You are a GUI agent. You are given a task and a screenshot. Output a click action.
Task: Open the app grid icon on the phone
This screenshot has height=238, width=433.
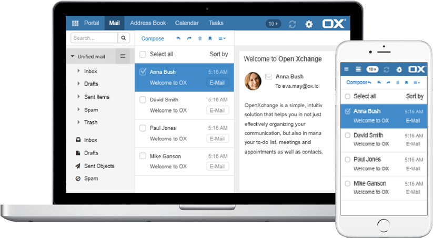[x=346, y=69]
